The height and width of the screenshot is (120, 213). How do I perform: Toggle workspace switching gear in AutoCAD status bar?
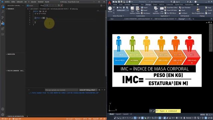click(x=177, y=118)
